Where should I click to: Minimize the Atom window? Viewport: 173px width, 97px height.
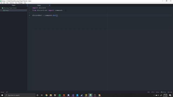click(162, 1)
